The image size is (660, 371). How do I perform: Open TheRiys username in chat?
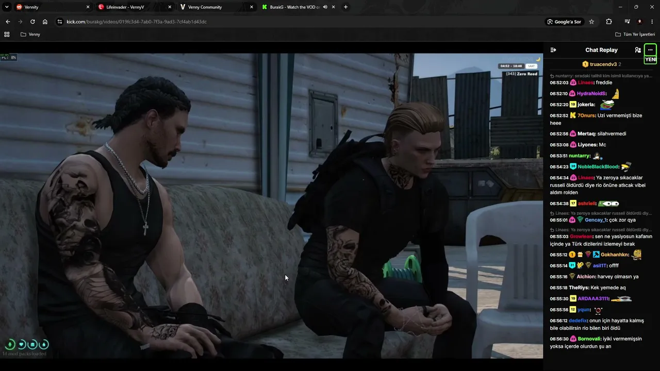pos(579,288)
